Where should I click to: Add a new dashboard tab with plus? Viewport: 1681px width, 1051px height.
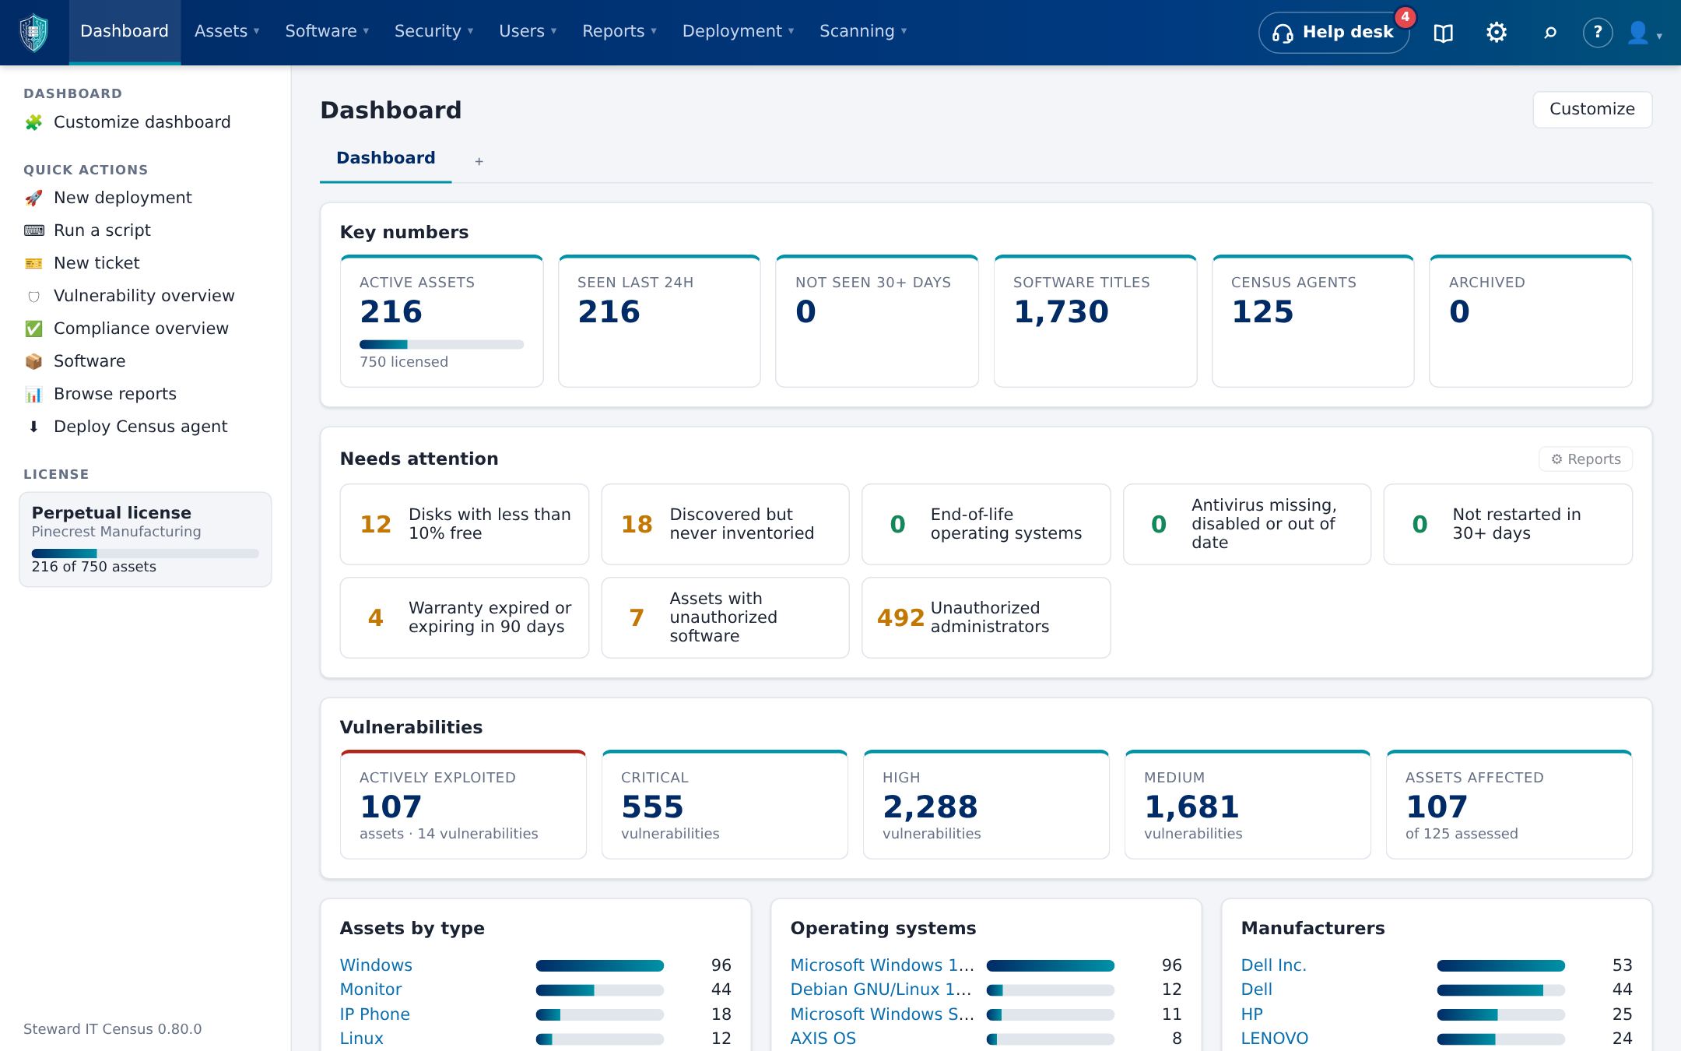(479, 161)
